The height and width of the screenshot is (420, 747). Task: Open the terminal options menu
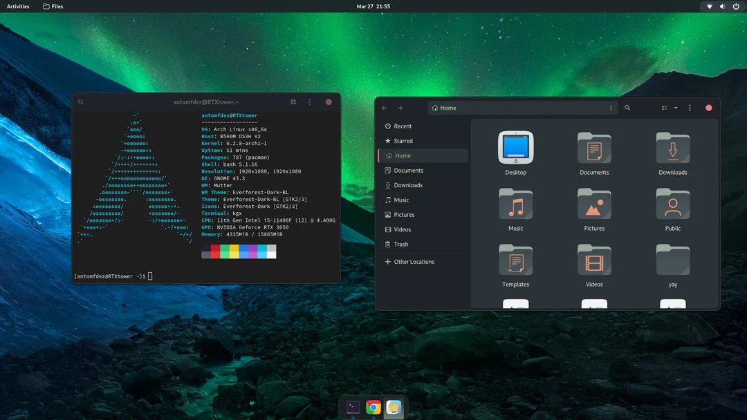[x=309, y=102]
